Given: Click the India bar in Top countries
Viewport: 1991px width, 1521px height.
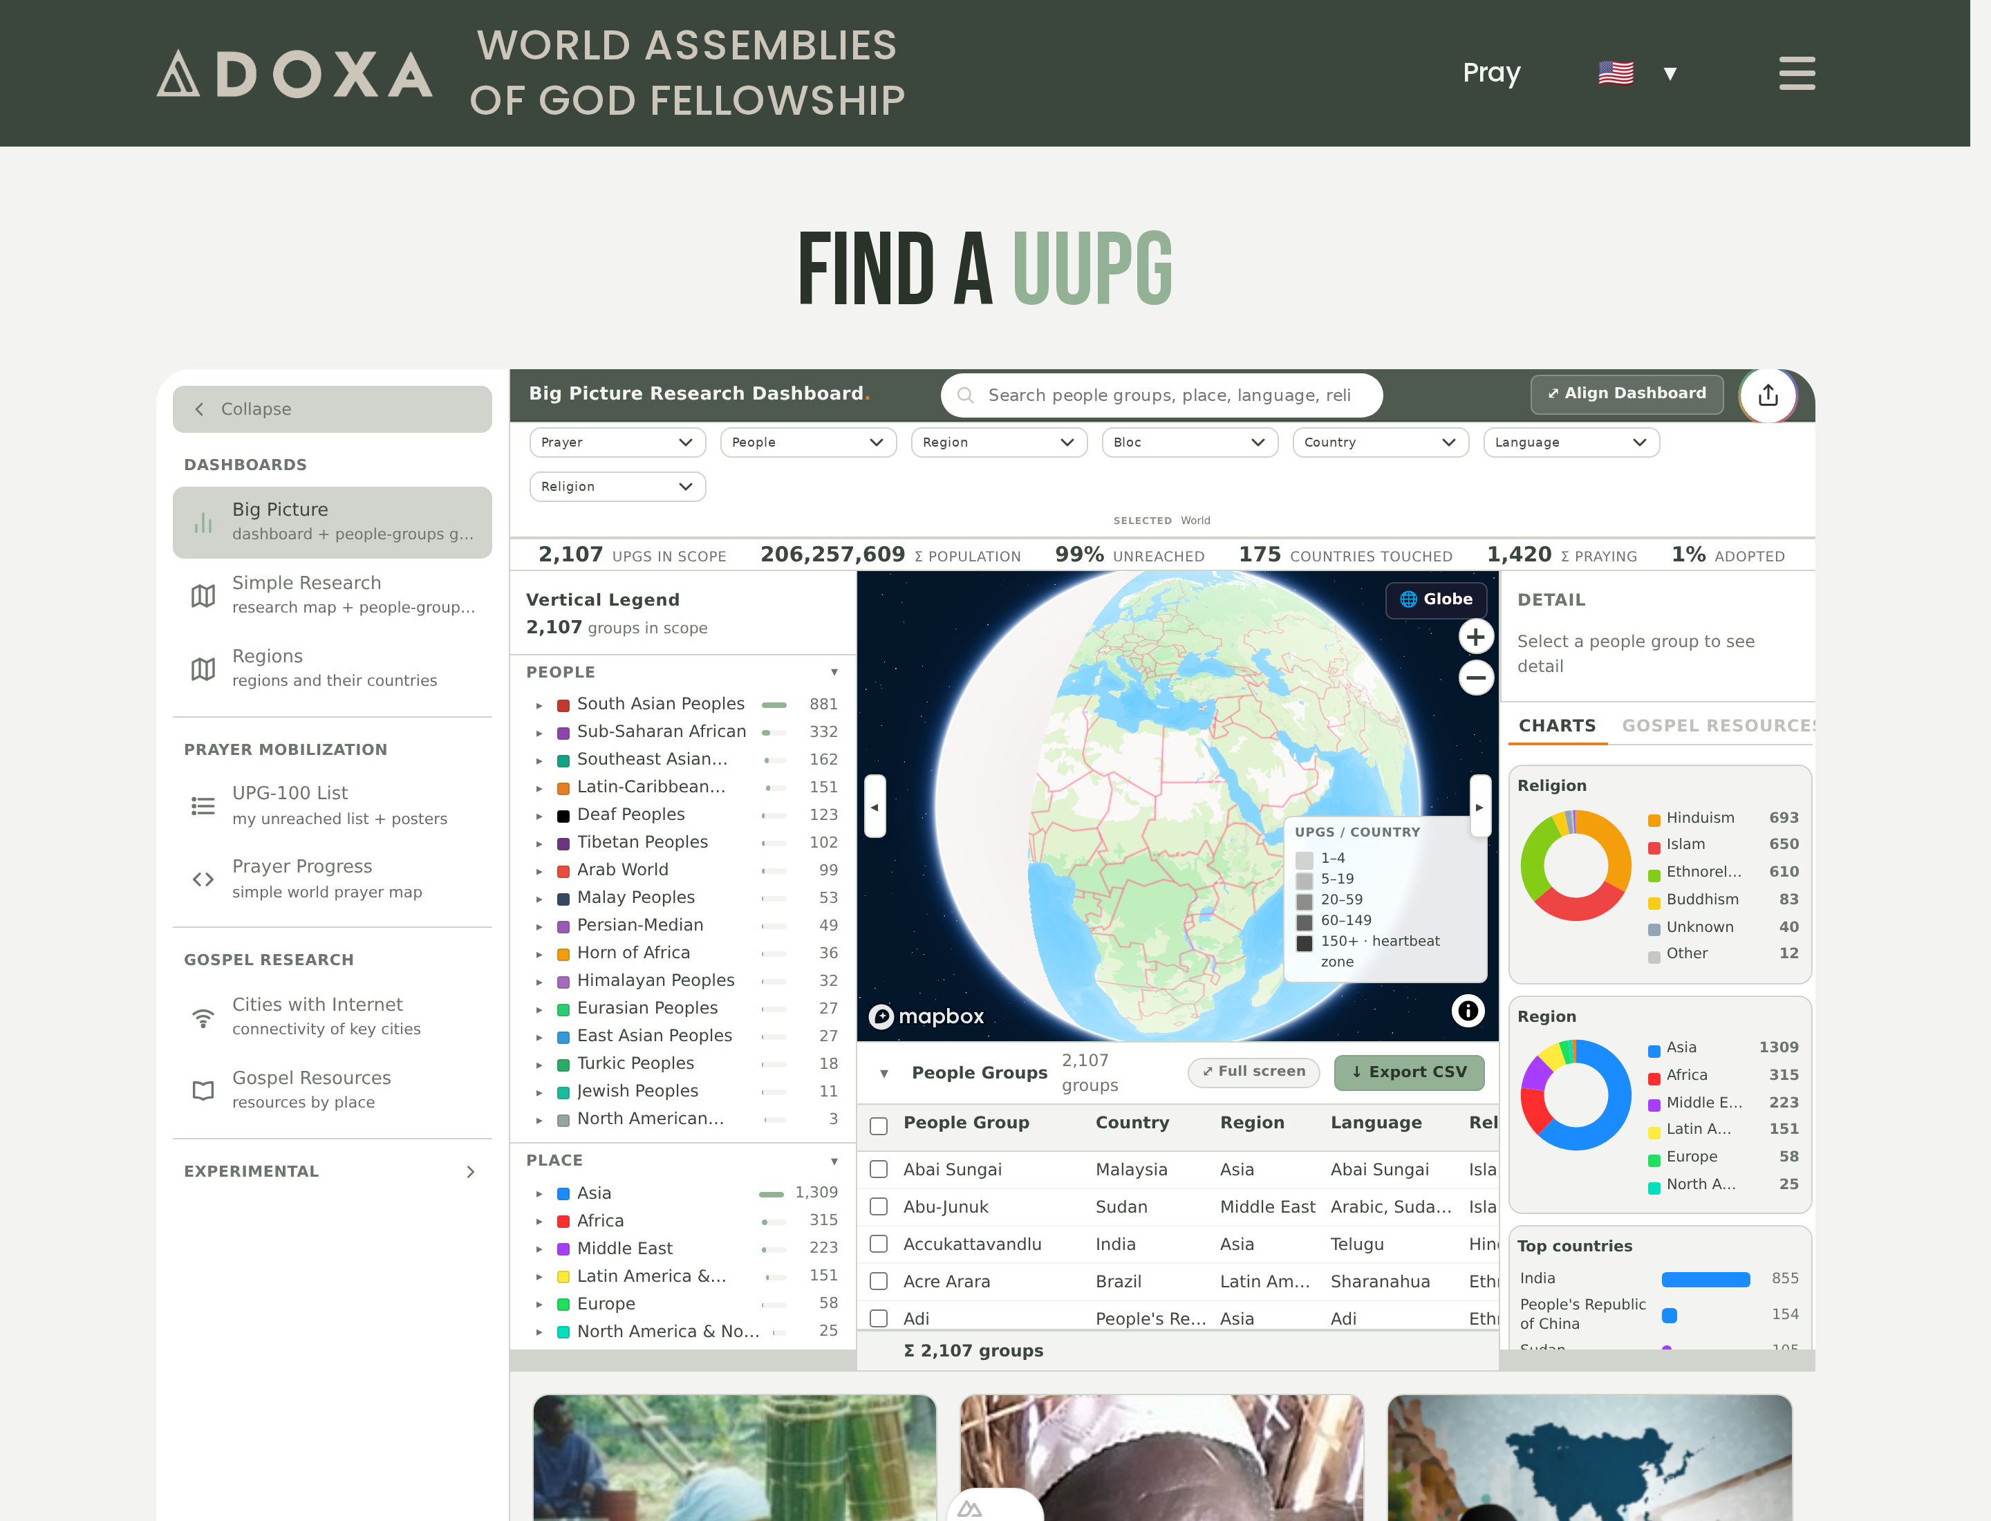Looking at the screenshot, I should 1705,1279.
